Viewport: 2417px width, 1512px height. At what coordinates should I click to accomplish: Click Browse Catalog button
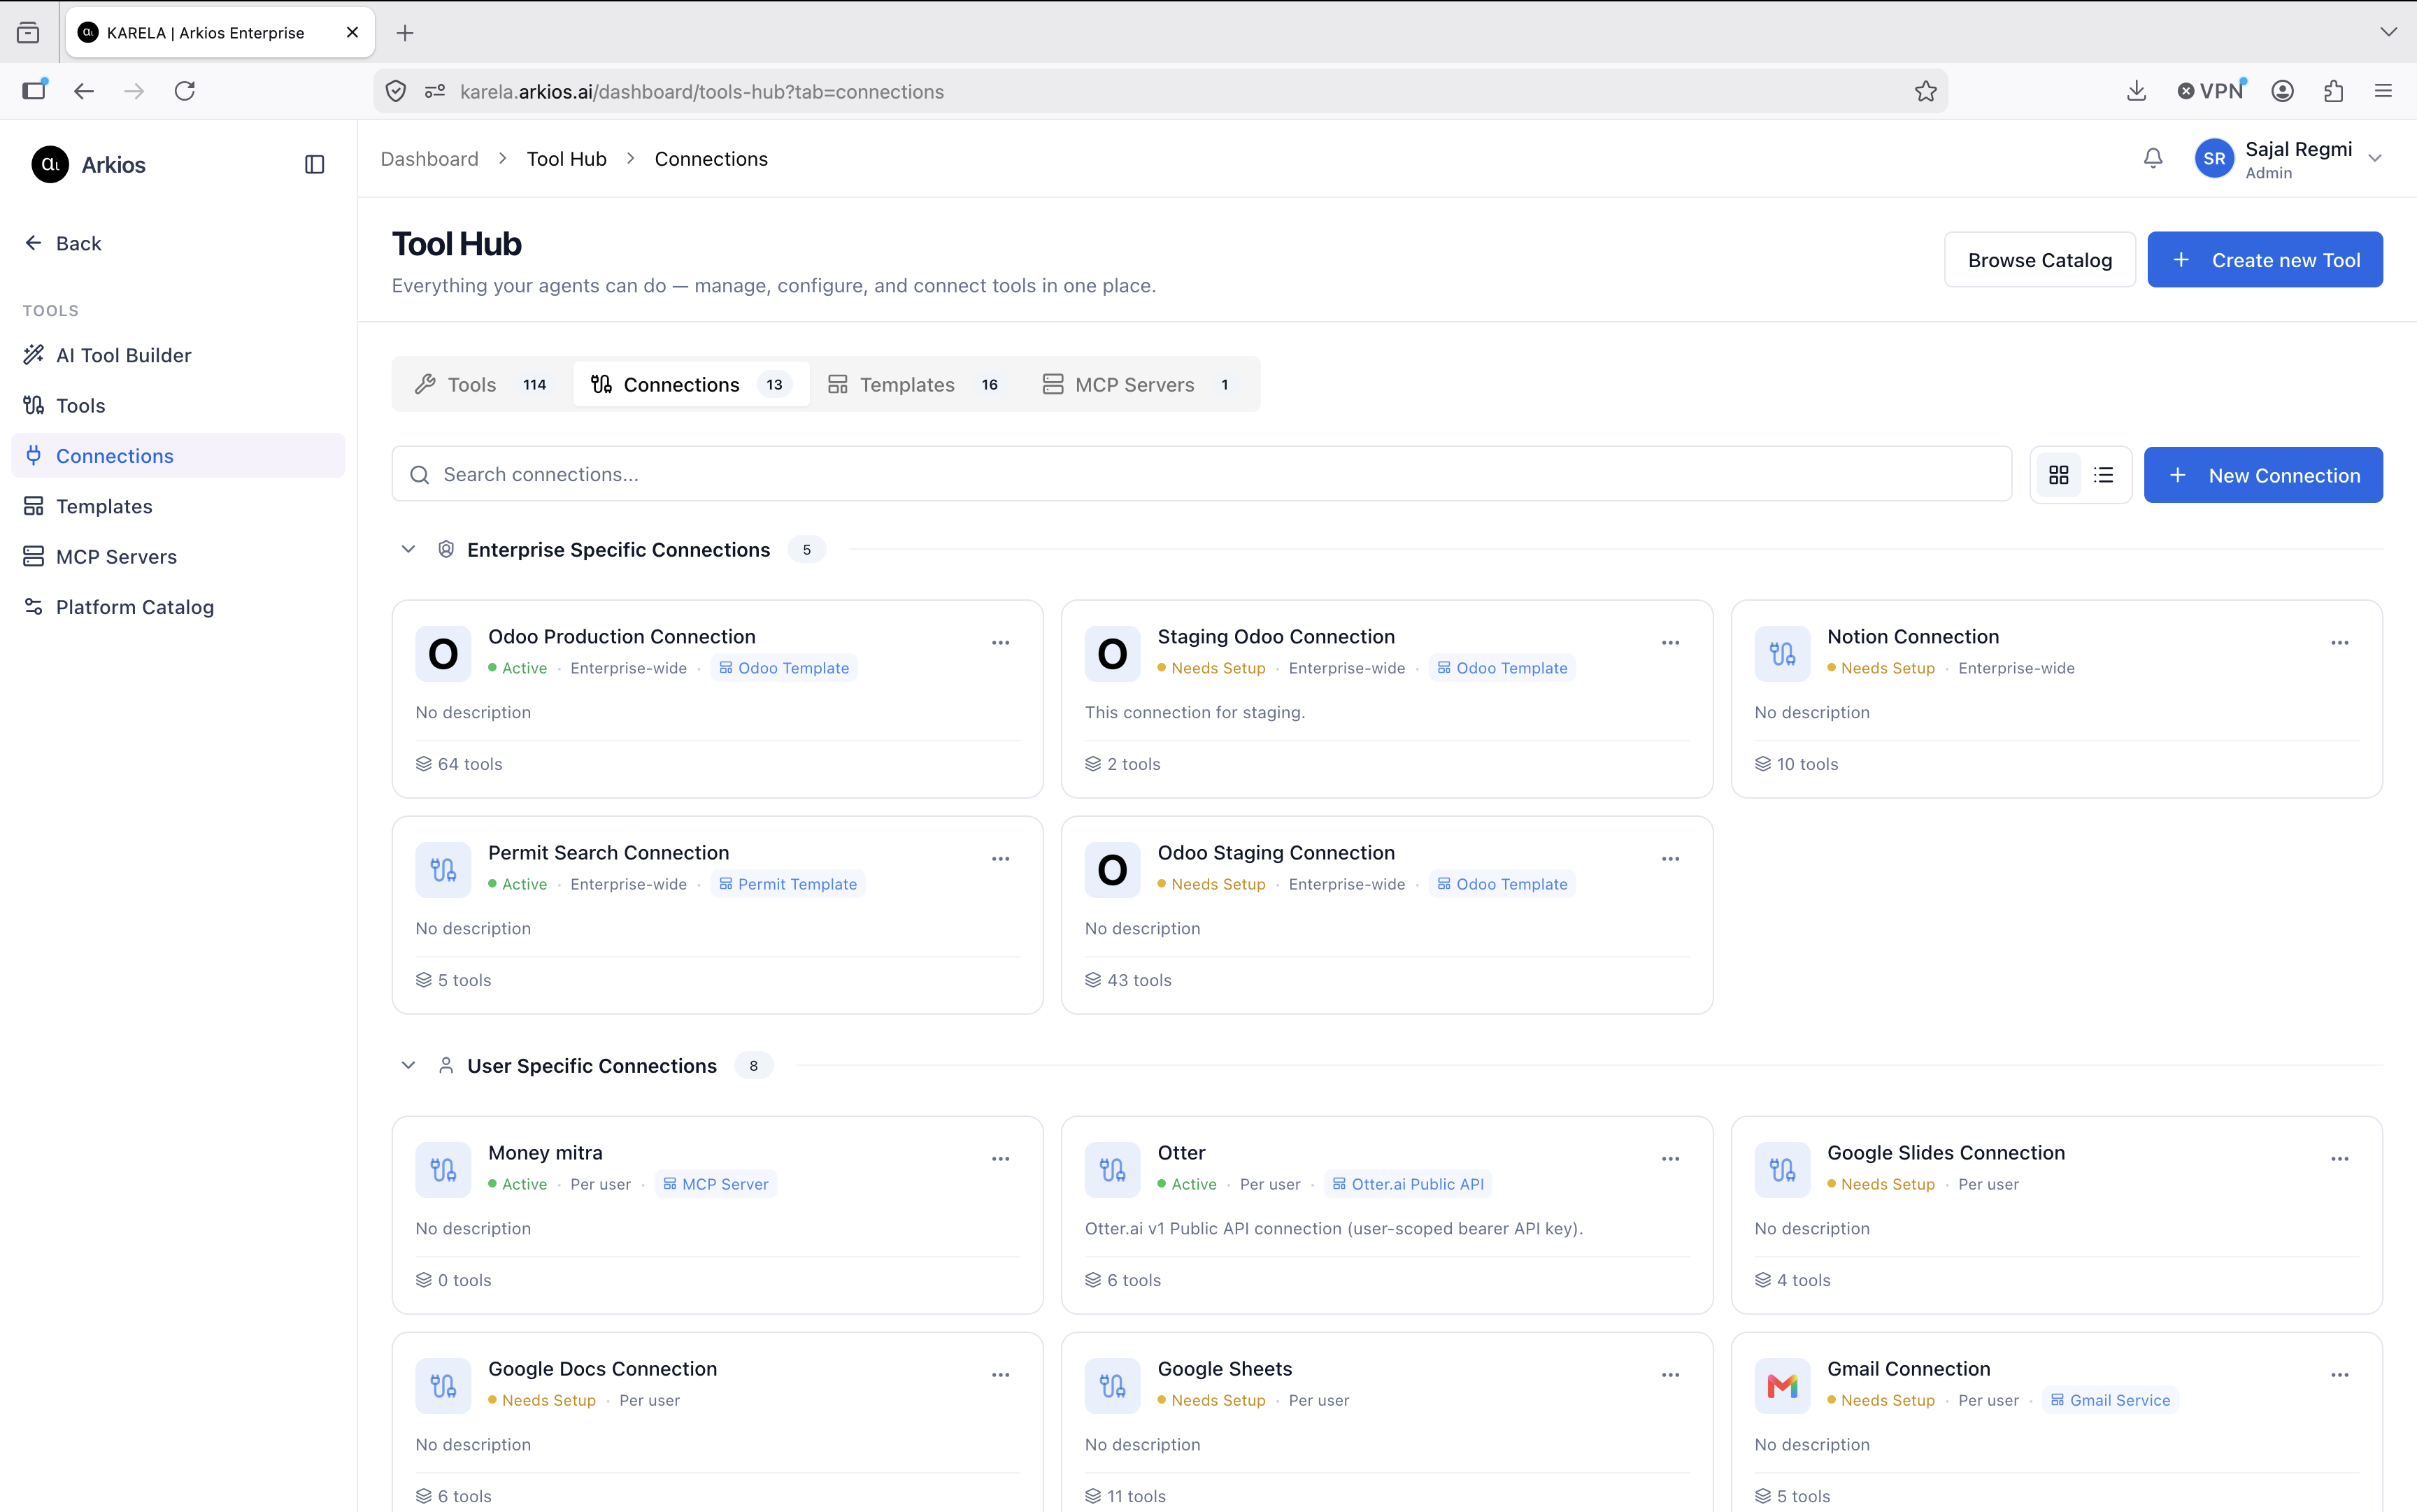[x=2039, y=260]
